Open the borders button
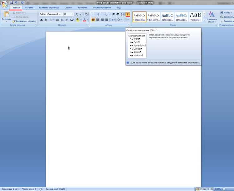 [125, 20]
